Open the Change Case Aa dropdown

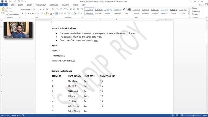48,9
